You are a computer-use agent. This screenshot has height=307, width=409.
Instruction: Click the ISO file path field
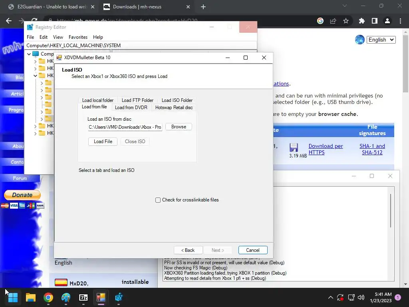tap(125, 127)
